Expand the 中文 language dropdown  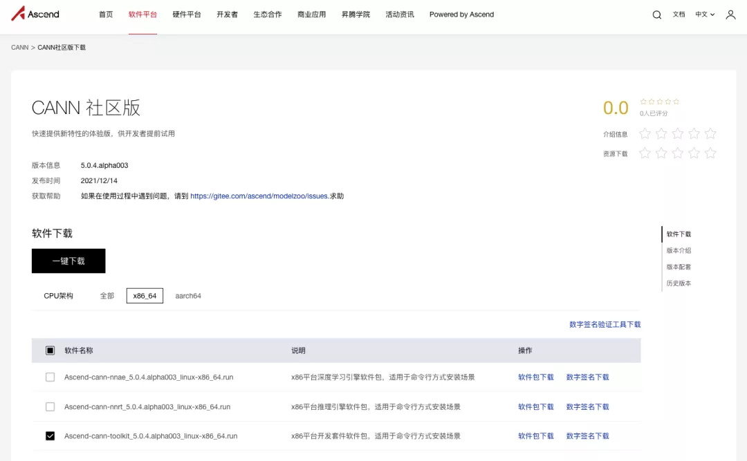pos(705,15)
